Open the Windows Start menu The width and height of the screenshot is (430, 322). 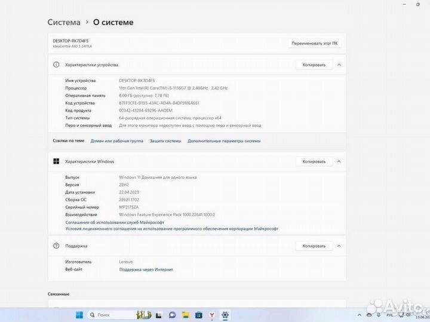[x=79, y=315]
